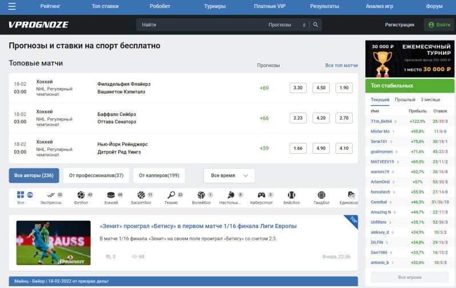Click odds 3.30 for Филадельфия match
Viewport: 456px width, 288px height.
[298, 88]
